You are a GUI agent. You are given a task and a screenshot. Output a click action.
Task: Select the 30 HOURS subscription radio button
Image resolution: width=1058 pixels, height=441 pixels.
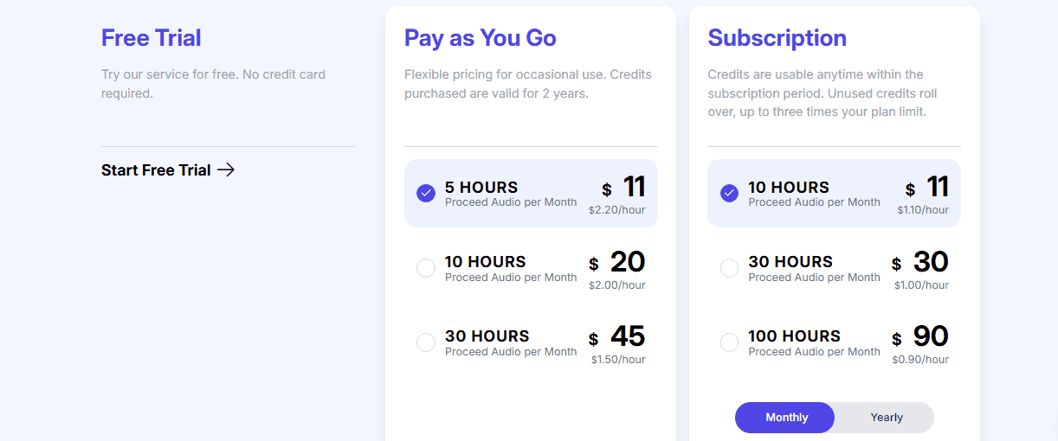click(x=730, y=268)
